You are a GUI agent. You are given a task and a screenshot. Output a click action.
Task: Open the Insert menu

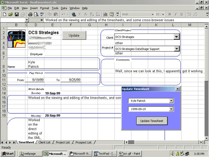(x=34, y=8)
